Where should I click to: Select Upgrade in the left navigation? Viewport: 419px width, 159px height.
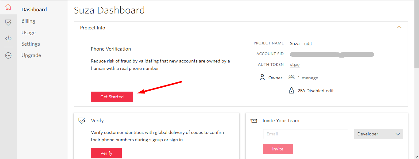[x=31, y=55]
